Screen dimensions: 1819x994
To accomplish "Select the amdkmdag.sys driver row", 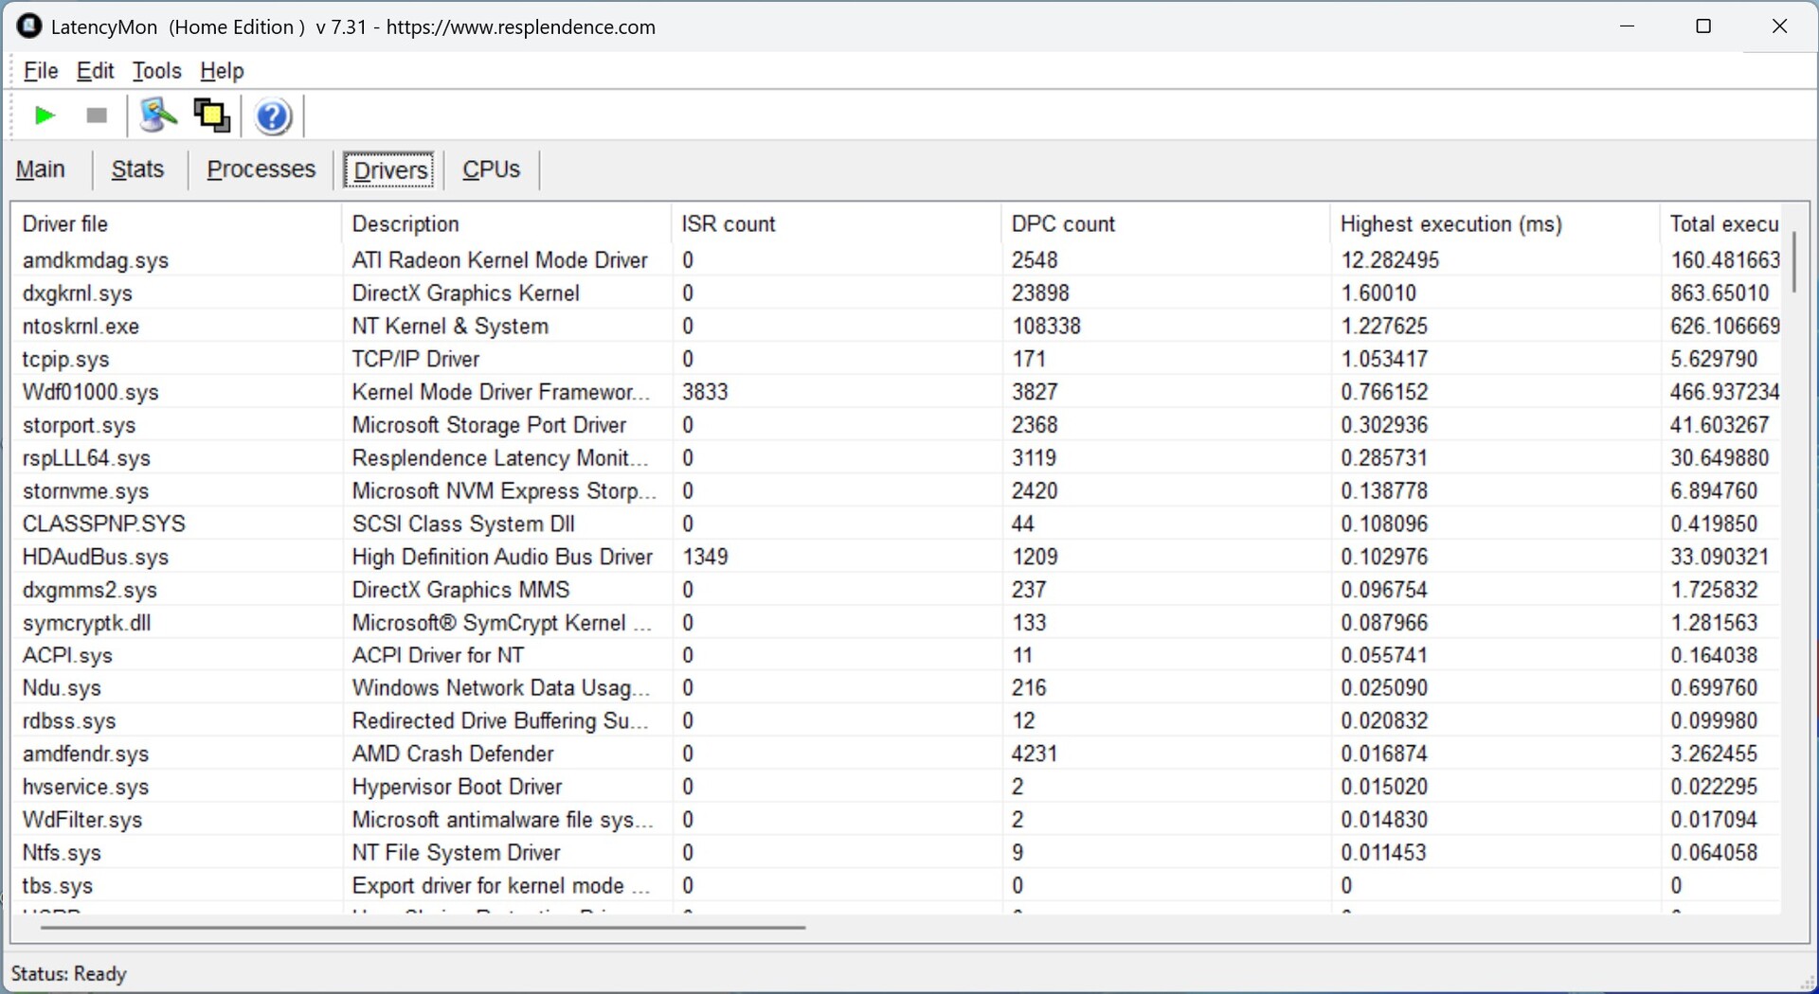I will 96,260.
